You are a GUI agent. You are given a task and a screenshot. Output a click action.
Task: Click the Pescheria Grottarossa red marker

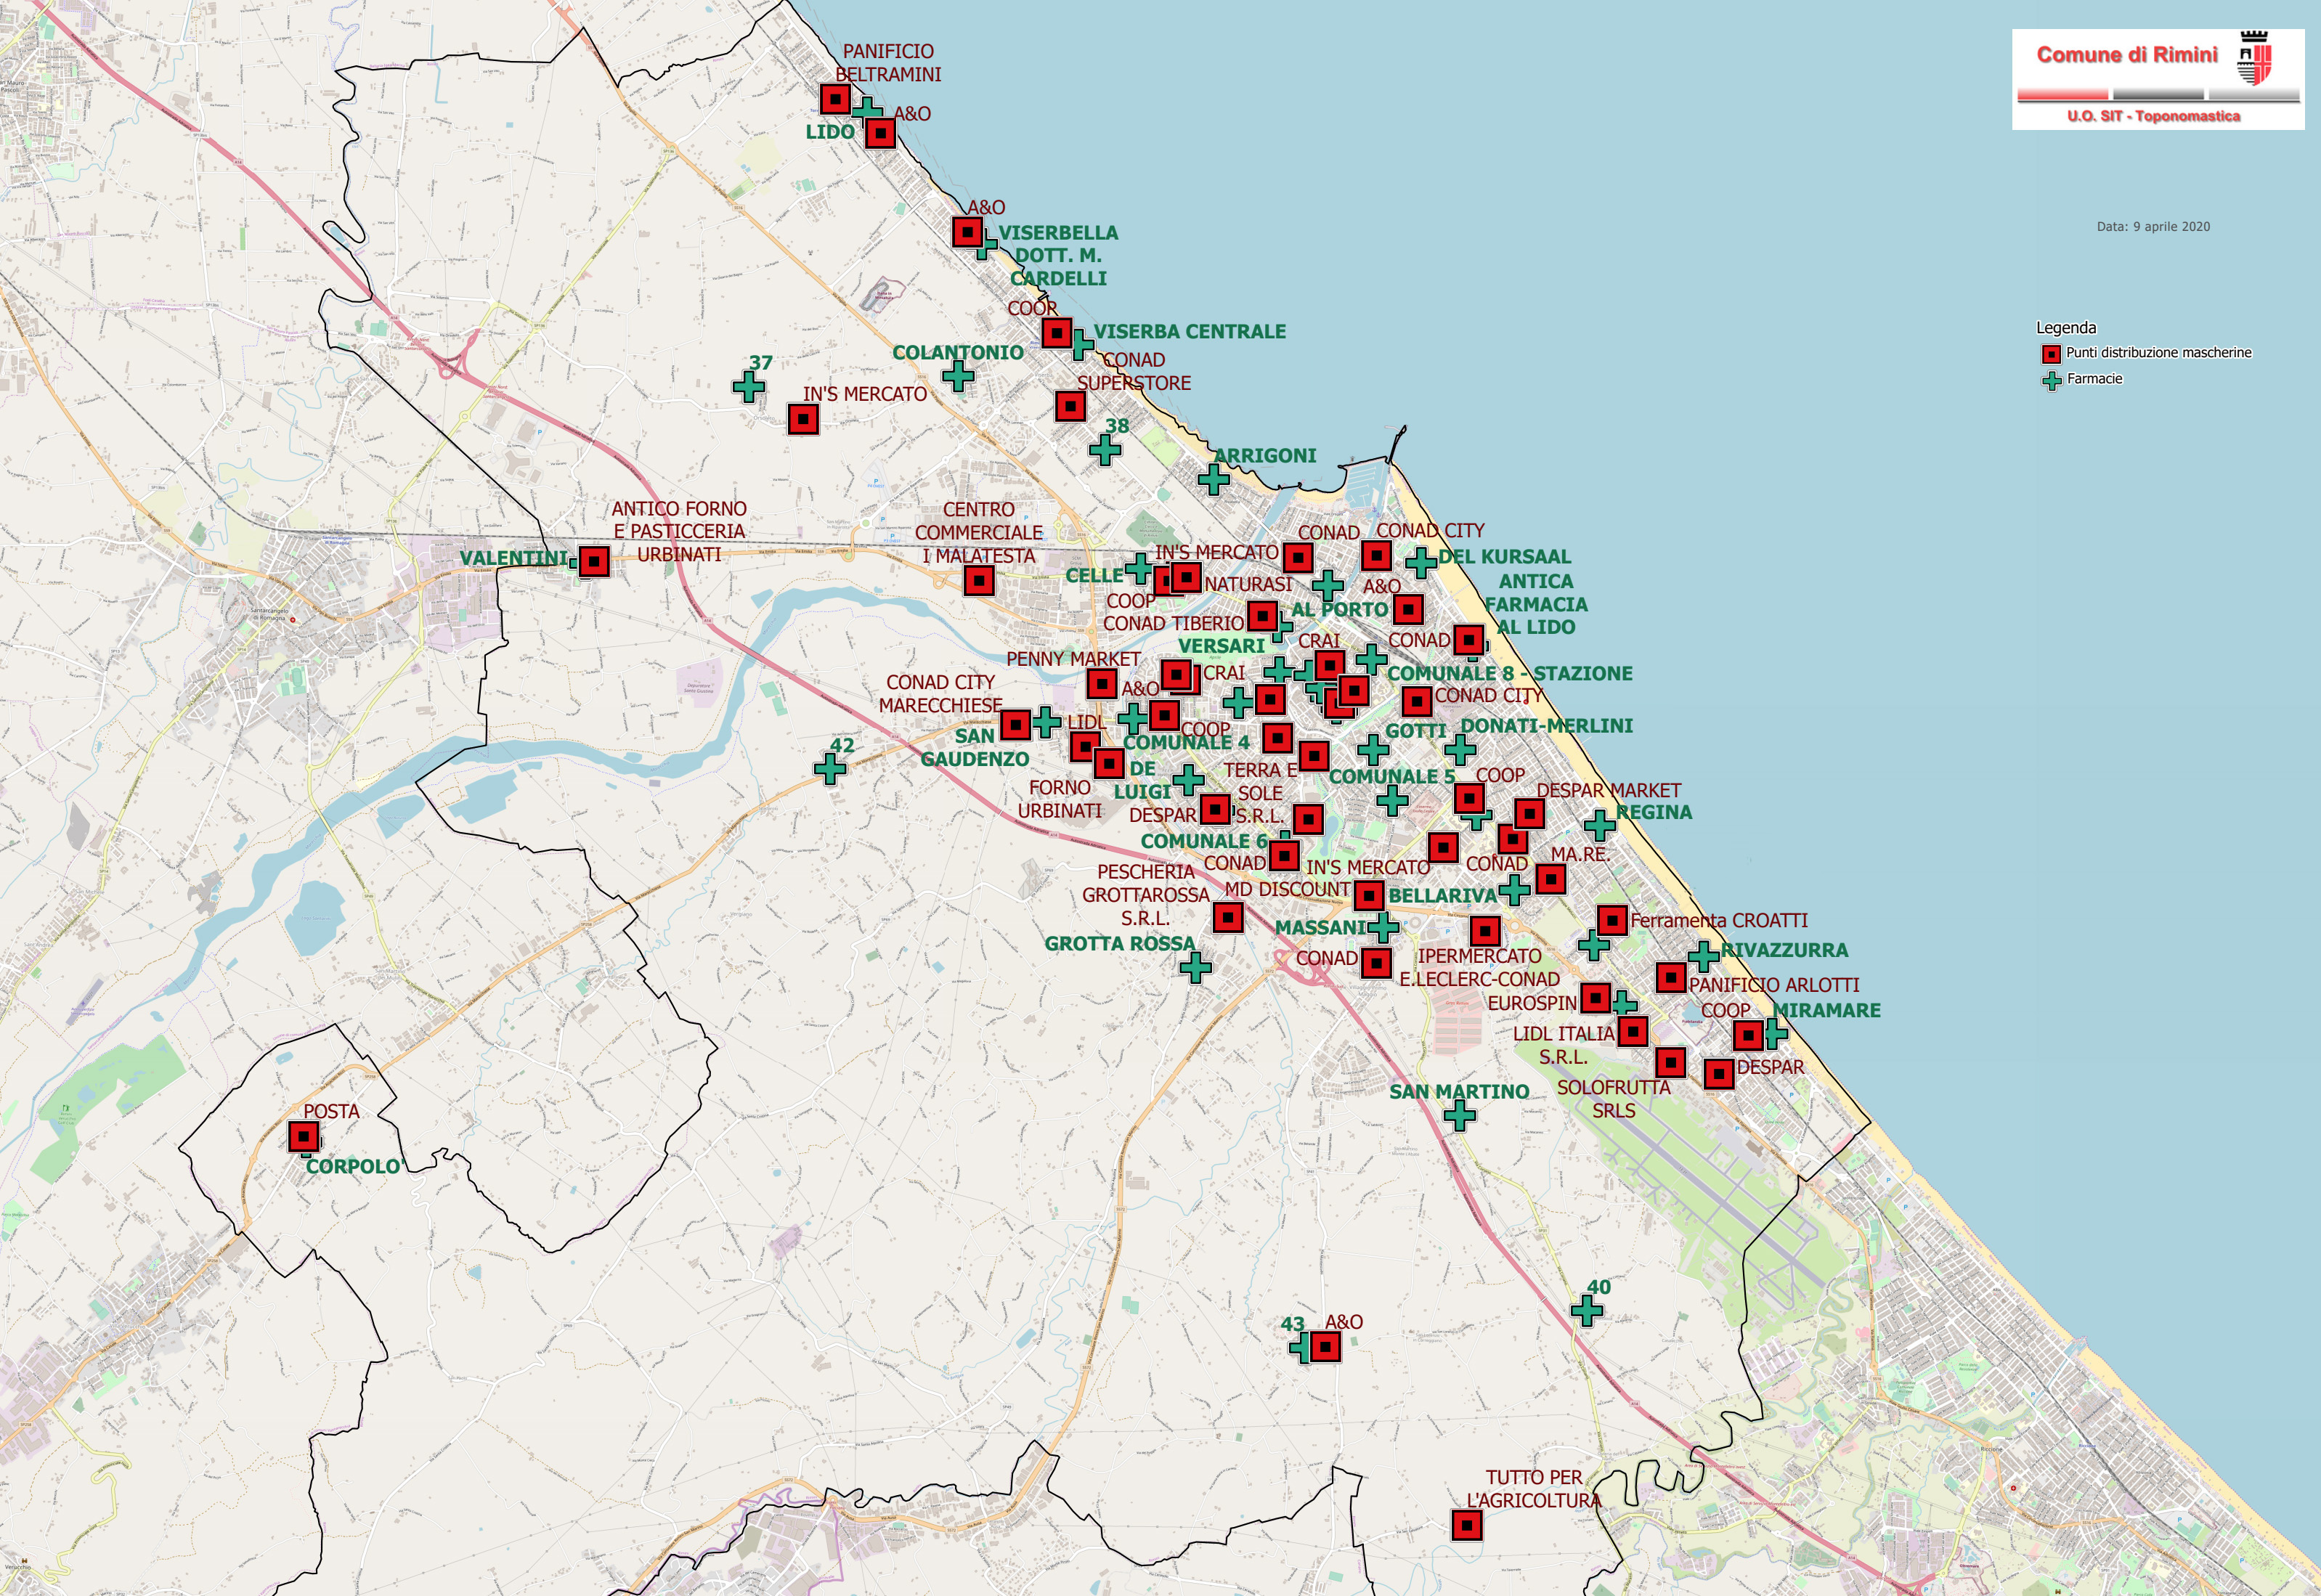1228,916
